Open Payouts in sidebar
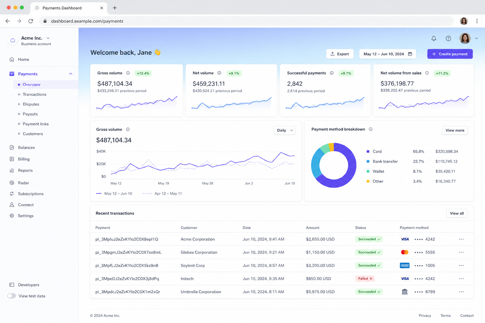 30,114
